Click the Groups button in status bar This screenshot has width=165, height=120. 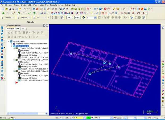tap(157, 118)
